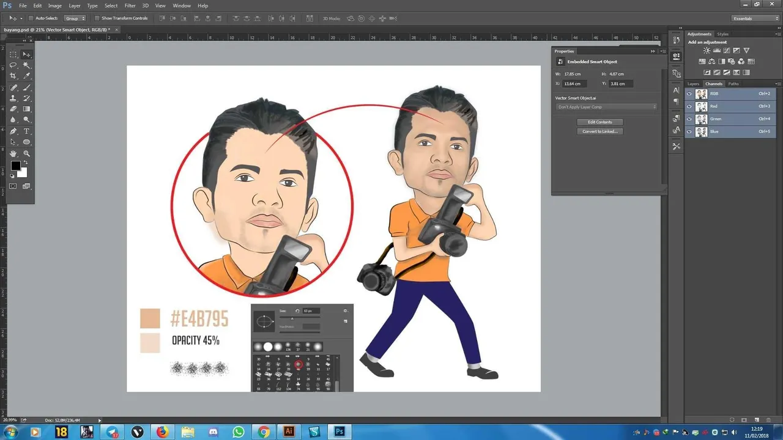Image resolution: width=783 pixels, height=440 pixels.
Task: Switch to the Styles tab
Action: (x=723, y=34)
